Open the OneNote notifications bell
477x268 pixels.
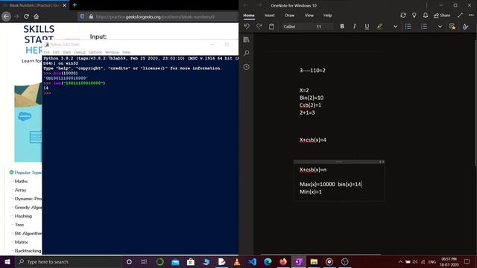pos(426,15)
